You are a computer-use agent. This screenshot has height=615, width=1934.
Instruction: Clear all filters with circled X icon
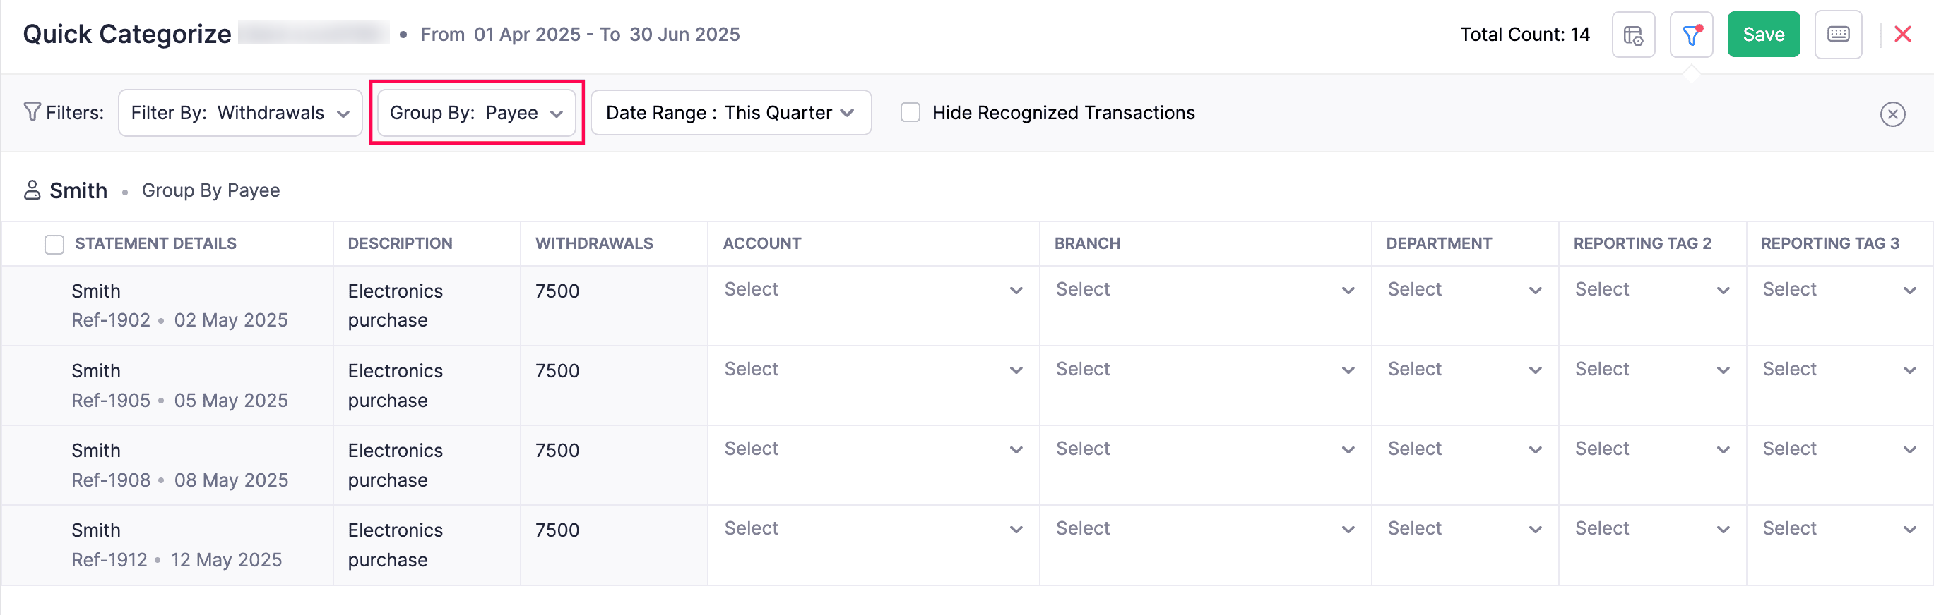[x=1893, y=114]
